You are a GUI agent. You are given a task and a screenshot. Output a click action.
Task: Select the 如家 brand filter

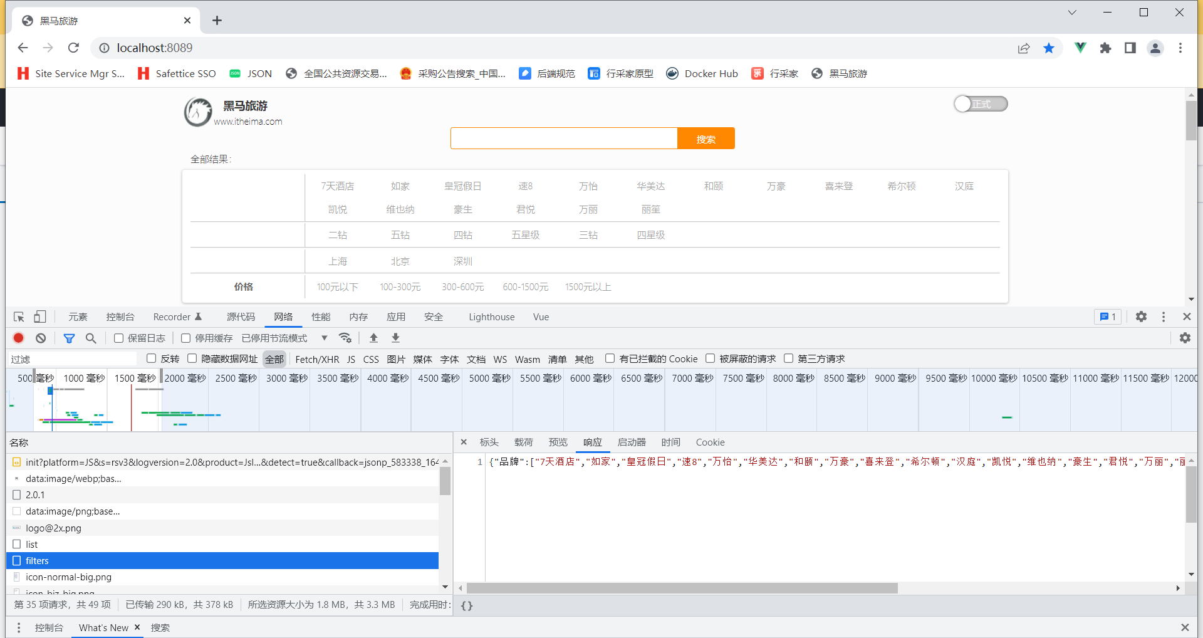pos(400,186)
